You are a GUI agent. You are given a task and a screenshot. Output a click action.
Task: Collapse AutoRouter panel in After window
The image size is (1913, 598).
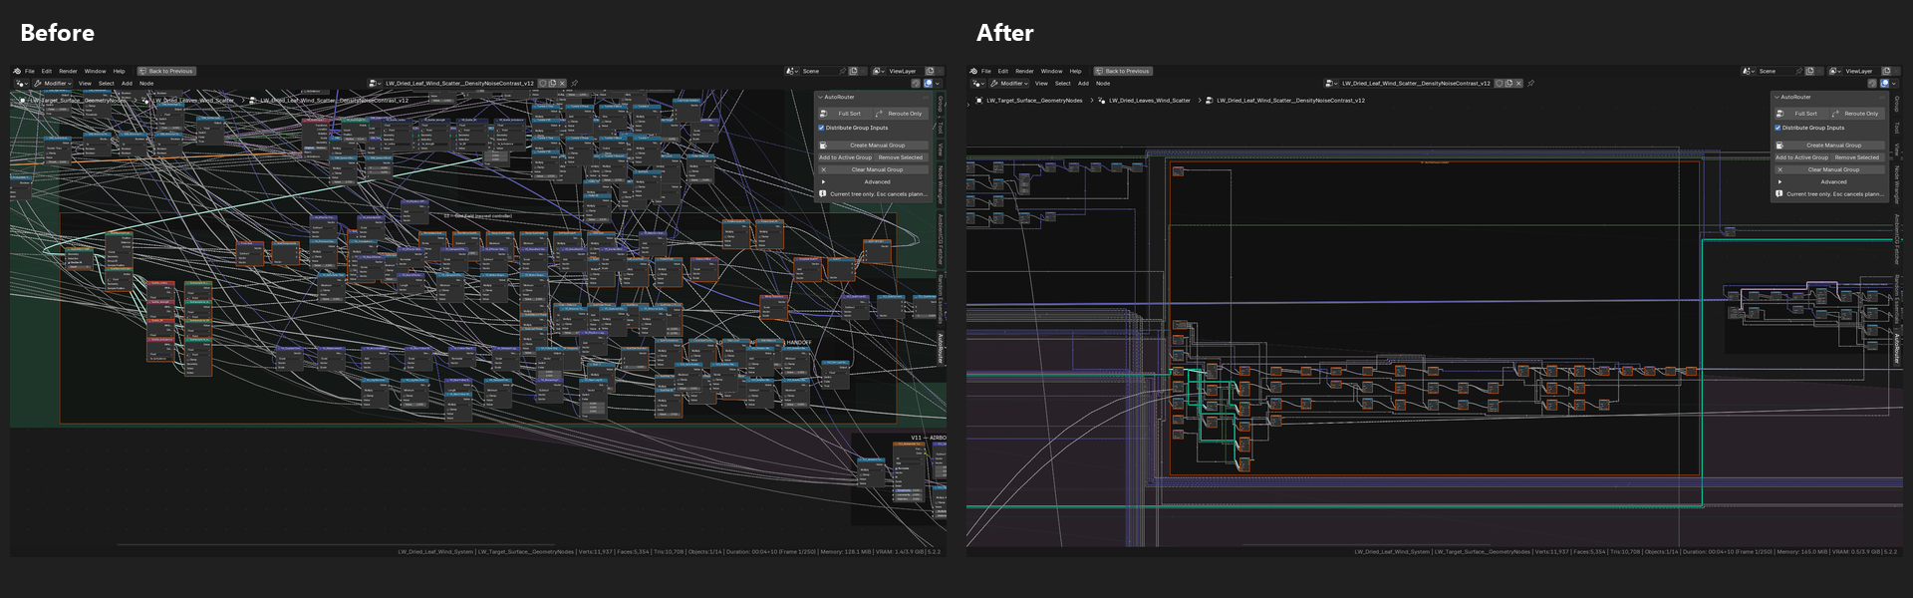click(1777, 97)
